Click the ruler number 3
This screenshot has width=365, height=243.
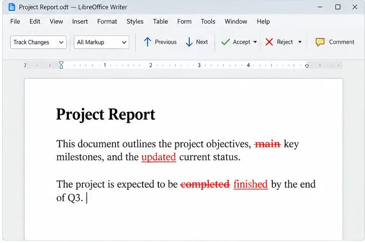(199, 65)
